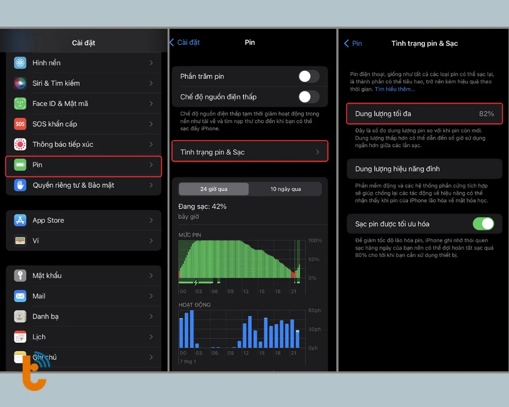Open the Mật khẩu key icon
The width and height of the screenshot is (509, 407).
20,276
